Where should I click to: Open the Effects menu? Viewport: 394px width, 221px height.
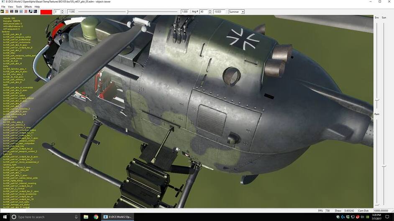click(x=28, y=7)
